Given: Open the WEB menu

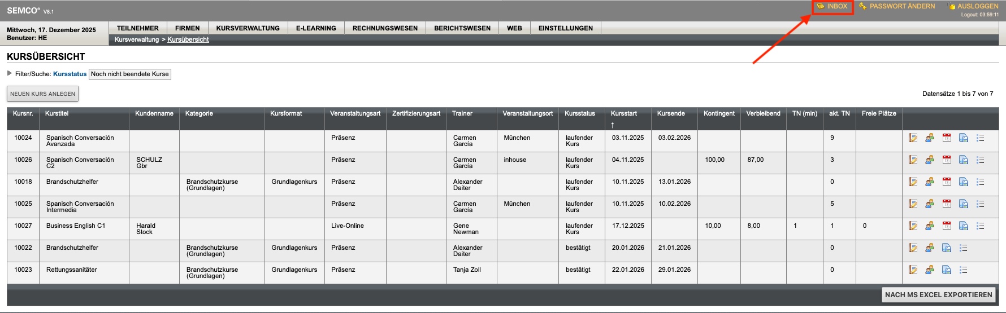Looking at the screenshot, I should tap(514, 28).
